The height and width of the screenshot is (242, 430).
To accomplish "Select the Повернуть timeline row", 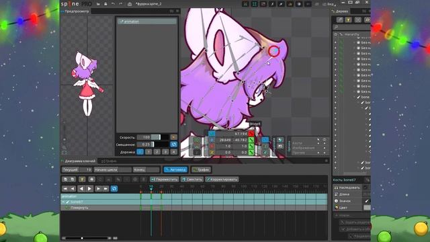I will [194, 208].
